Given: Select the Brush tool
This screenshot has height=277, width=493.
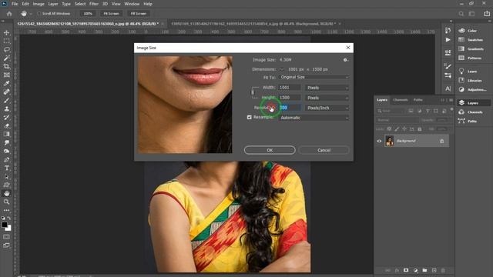Looking at the screenshot, I should [x=7, y=101].
